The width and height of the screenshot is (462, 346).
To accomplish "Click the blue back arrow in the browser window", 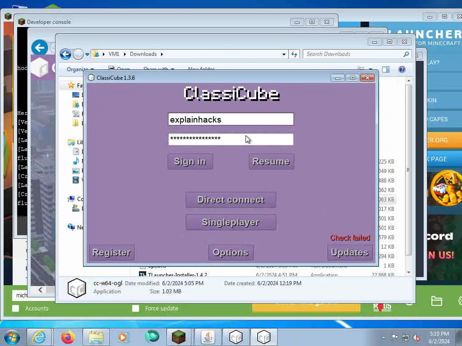I will (x=40, y=47).
